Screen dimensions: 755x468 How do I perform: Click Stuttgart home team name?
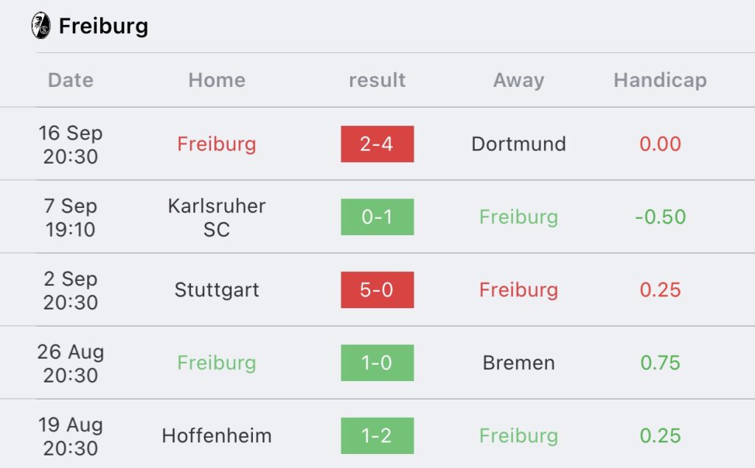pyautogui.click(x=217, y=290)
